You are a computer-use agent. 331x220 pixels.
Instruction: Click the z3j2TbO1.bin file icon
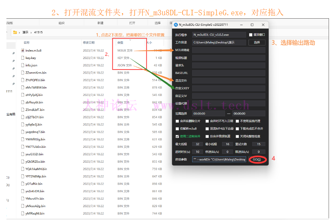point(23,117)
